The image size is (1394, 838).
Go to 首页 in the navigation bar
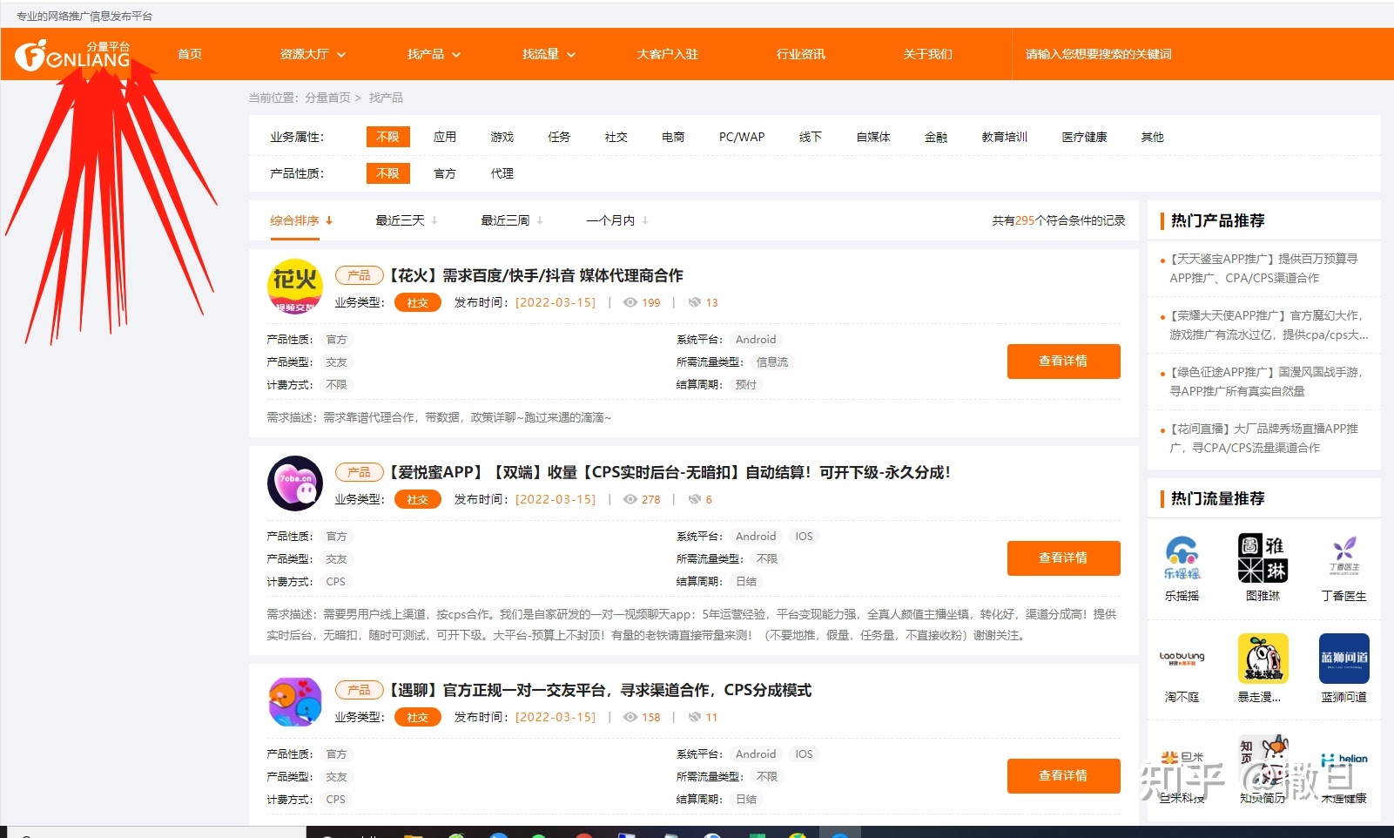click(x=190, y=54)
